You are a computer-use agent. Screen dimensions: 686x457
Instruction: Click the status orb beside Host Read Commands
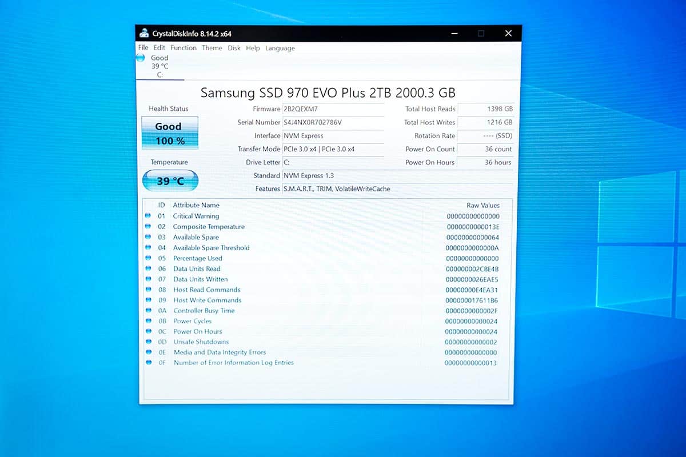coord(148,290)
